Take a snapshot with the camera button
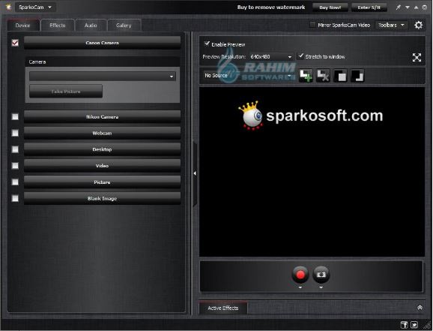The width and height of the screenshot is (433, 331). point(321,274)
